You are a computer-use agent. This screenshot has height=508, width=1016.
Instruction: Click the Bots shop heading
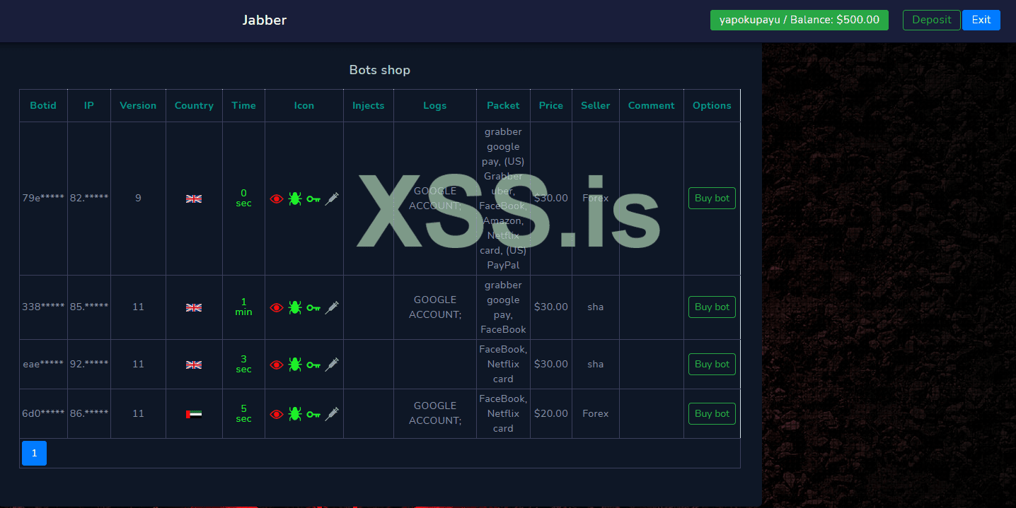pyautogui.click(x=380, y=70)
